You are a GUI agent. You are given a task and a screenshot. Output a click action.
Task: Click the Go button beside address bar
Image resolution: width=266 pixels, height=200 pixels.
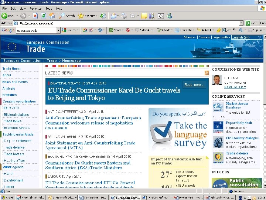[250, 23]
